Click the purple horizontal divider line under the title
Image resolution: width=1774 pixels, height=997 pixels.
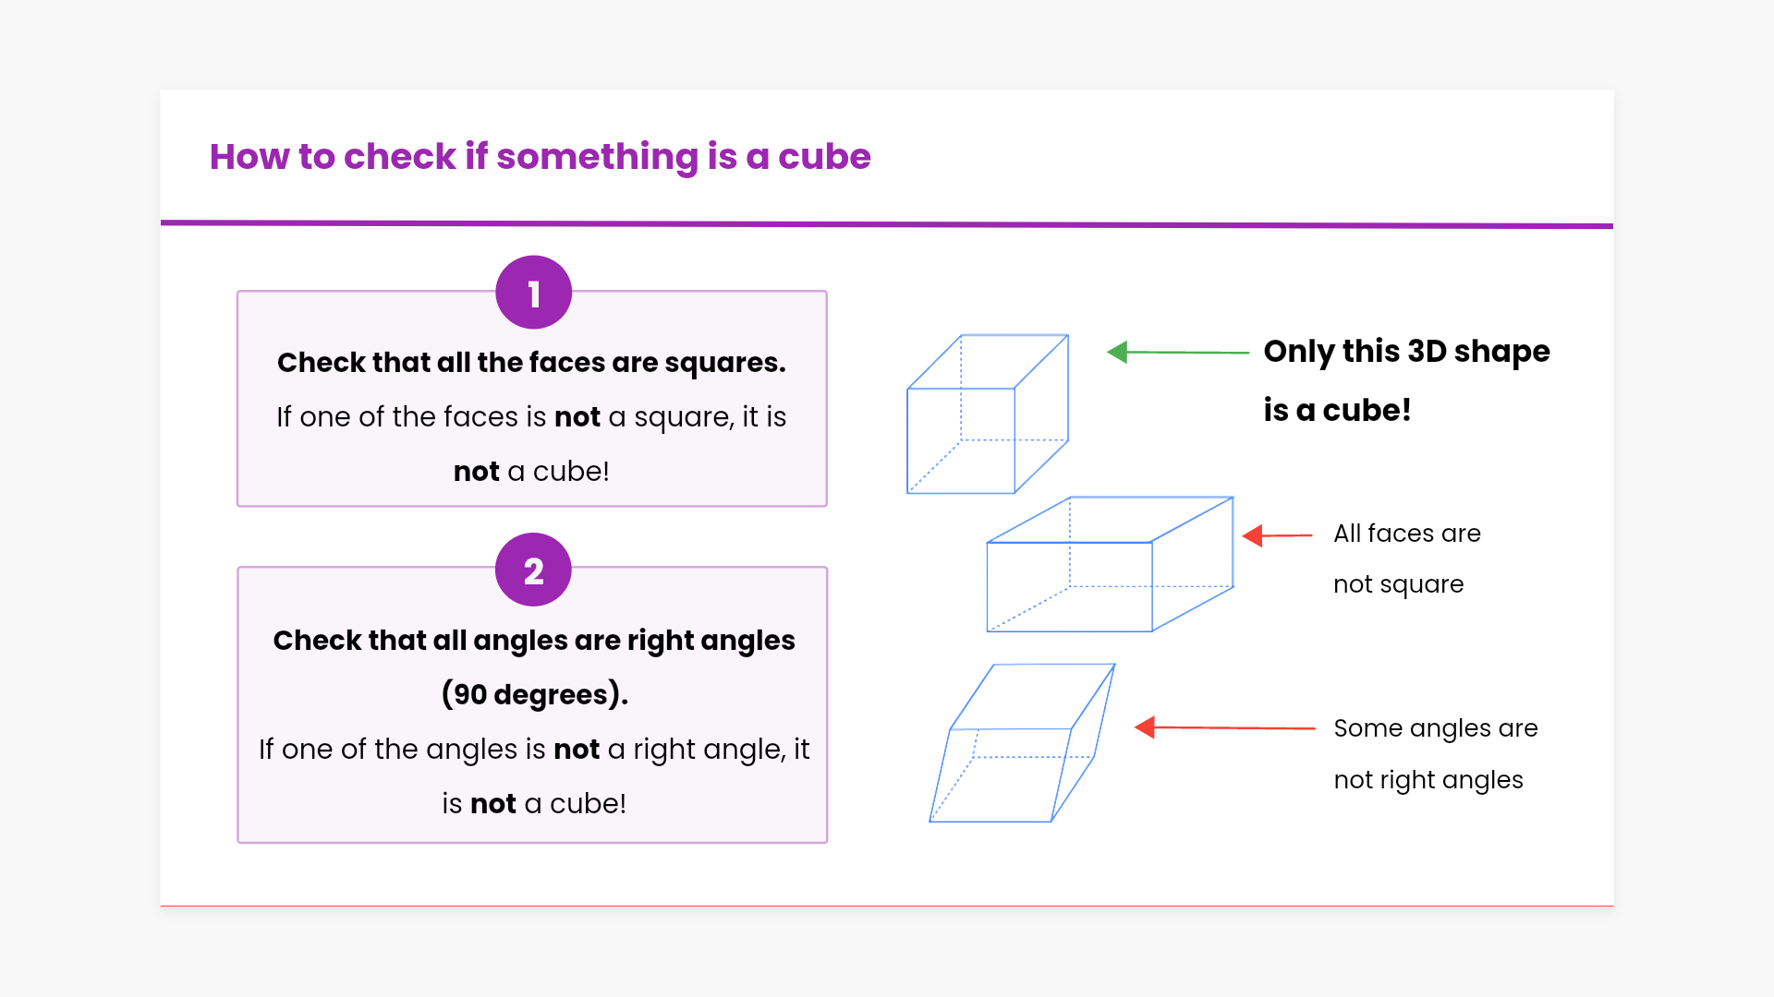click(x=886, y=224)
